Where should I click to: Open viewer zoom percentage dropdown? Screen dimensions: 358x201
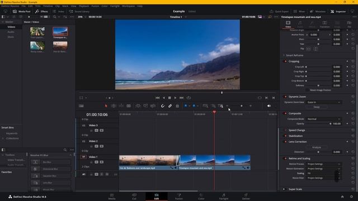pyautogui.click(x=82, y=17)
